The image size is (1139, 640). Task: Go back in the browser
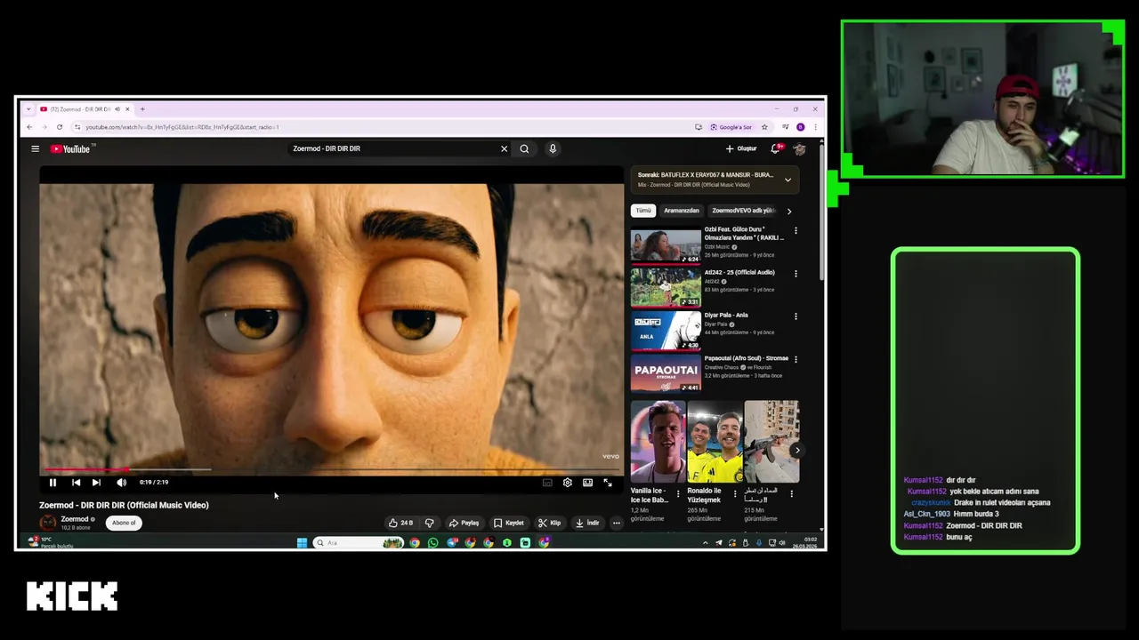point(29,127)
